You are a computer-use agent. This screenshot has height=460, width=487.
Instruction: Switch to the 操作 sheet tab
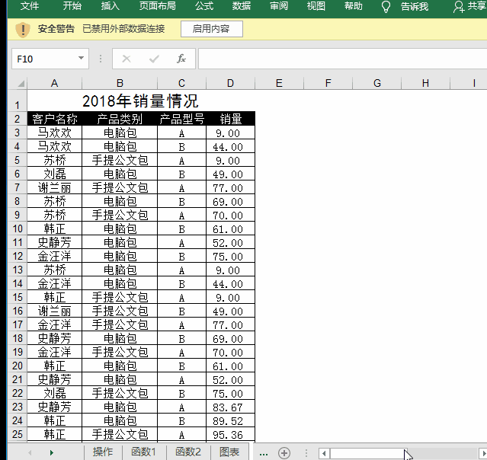point(103,452)
